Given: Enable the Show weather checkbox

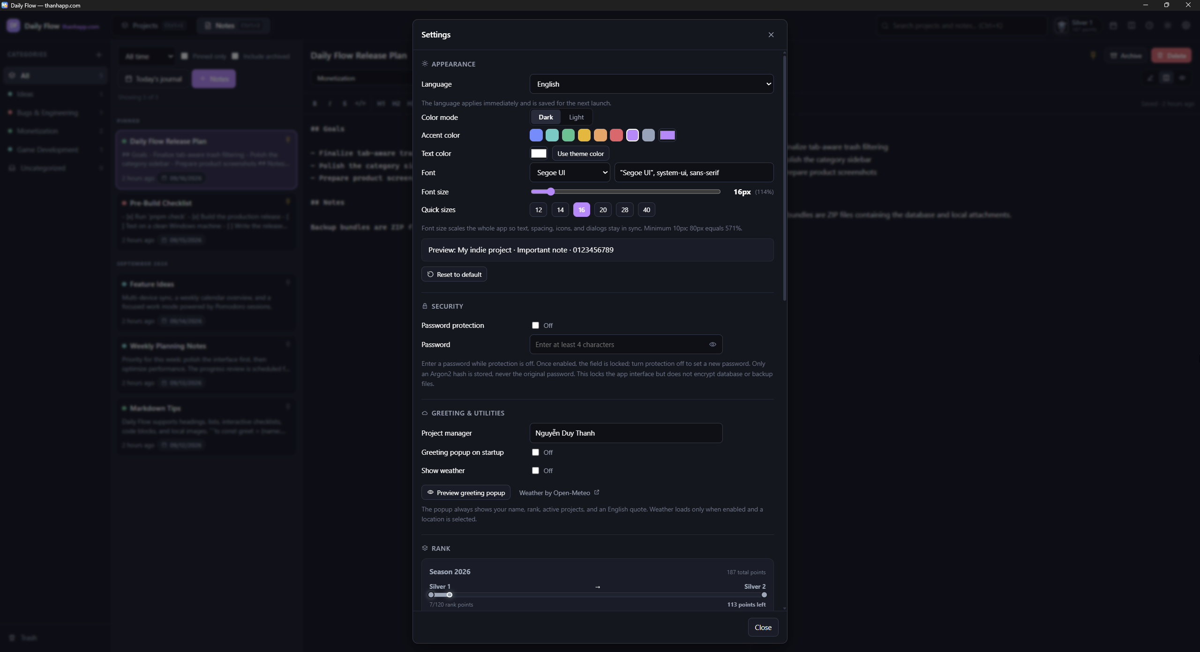Looking at the screenshot, I should point(535,470).
